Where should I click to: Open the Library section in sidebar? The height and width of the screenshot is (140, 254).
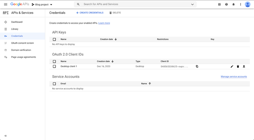click(15, 29)
